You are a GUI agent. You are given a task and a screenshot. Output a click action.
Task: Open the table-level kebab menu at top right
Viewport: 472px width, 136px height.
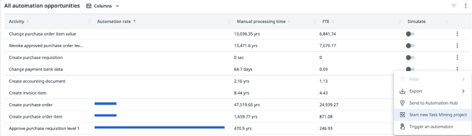[x=466, y=6]
